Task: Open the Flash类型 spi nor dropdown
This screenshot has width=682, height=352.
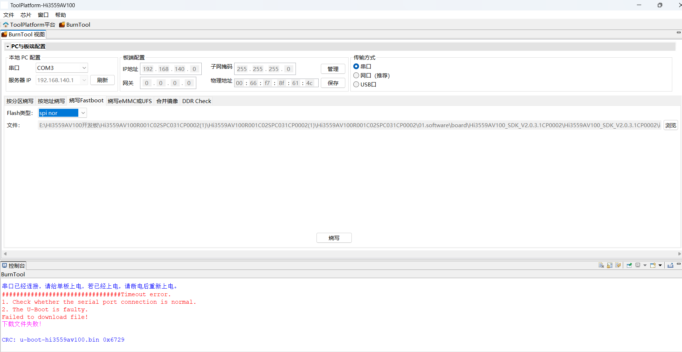Action: [x=83, y=113]
